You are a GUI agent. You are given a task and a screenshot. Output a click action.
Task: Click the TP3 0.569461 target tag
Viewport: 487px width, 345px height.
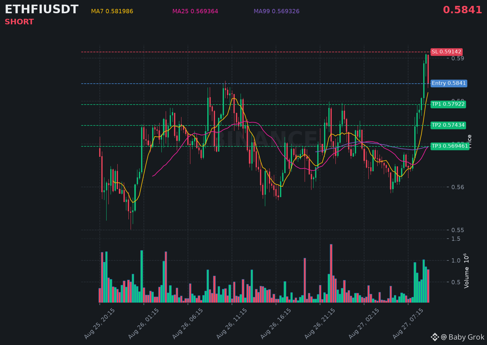[x=450, y=146]
